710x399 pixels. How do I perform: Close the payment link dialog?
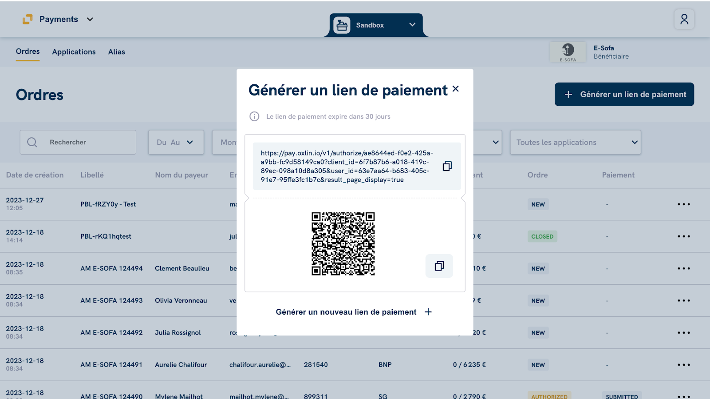(456, 89)
